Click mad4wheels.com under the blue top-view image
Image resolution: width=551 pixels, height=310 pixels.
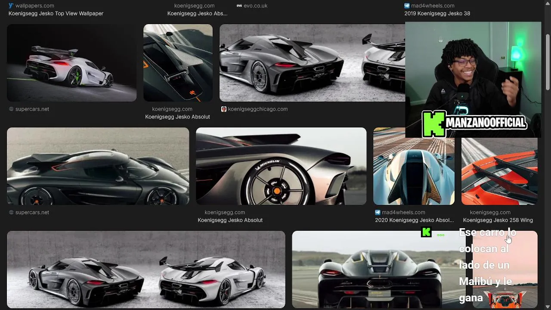[x=403, y=212]
